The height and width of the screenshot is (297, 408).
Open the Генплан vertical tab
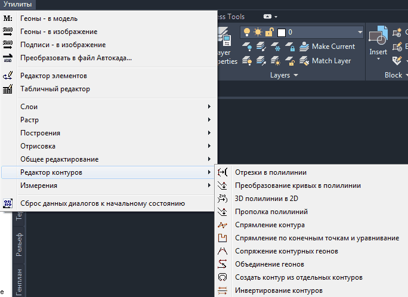click(19, 281)
